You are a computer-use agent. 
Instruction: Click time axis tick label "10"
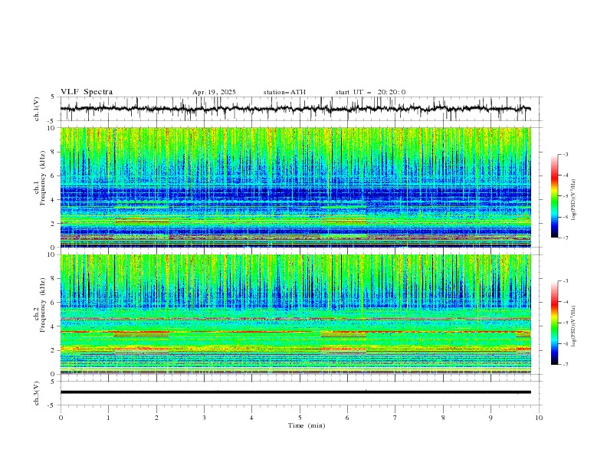coord(539,418)
